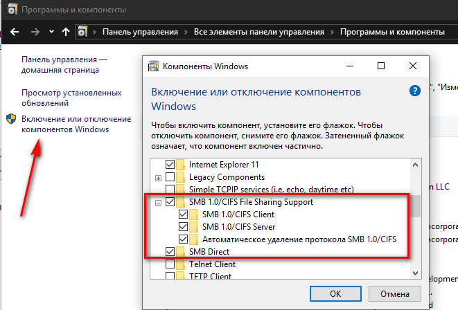The height and width of the screenshot is (310, 458).
Task: Open dropdown after Панель управления breadcrumb
Action: [x=186, y=32]
